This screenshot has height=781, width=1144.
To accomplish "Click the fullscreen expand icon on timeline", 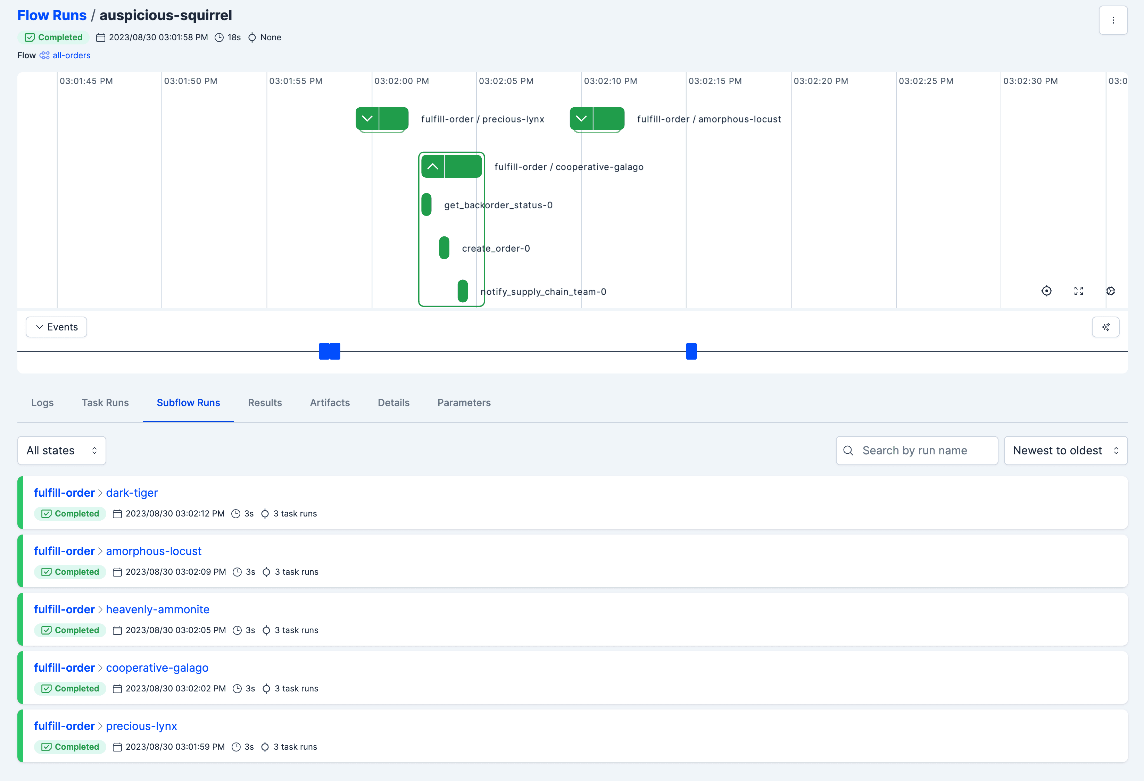I will point(1078,291).
